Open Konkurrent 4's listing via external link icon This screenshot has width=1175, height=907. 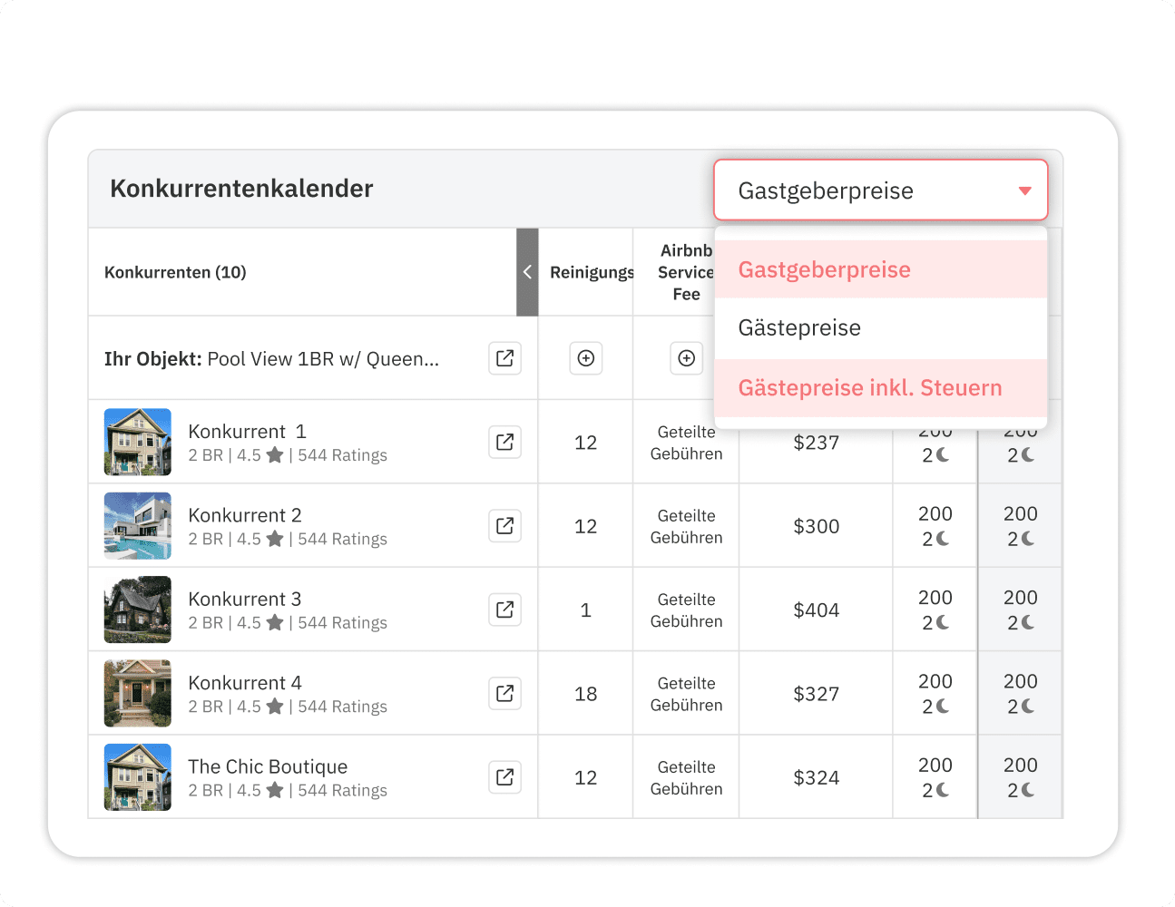coord(504,693)
